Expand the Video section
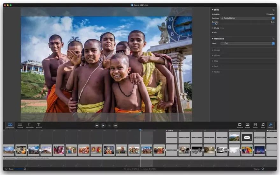This screenshot has width=280, height=175. point(213,55)
